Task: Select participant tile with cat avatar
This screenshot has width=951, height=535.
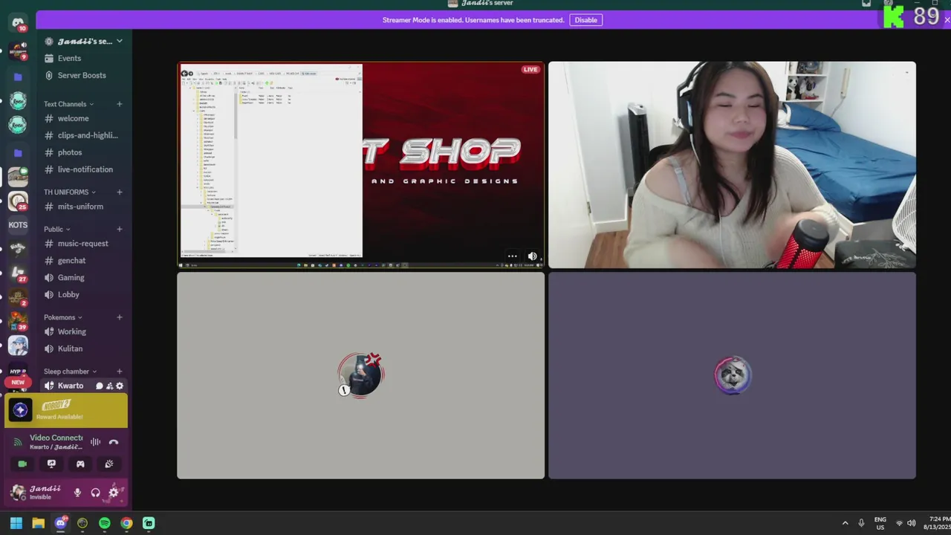Action: pos(732,375)
